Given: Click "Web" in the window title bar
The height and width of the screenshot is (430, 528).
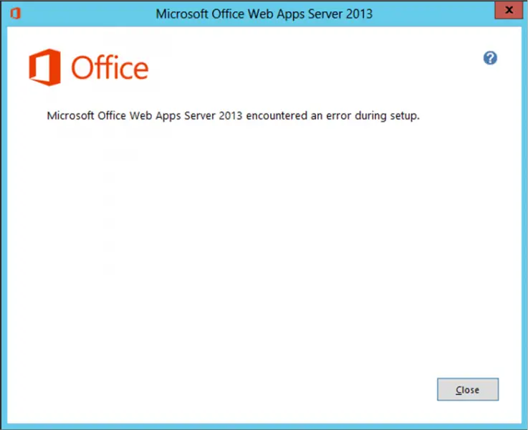Looking at the screenshot, I should pos(259,14).
